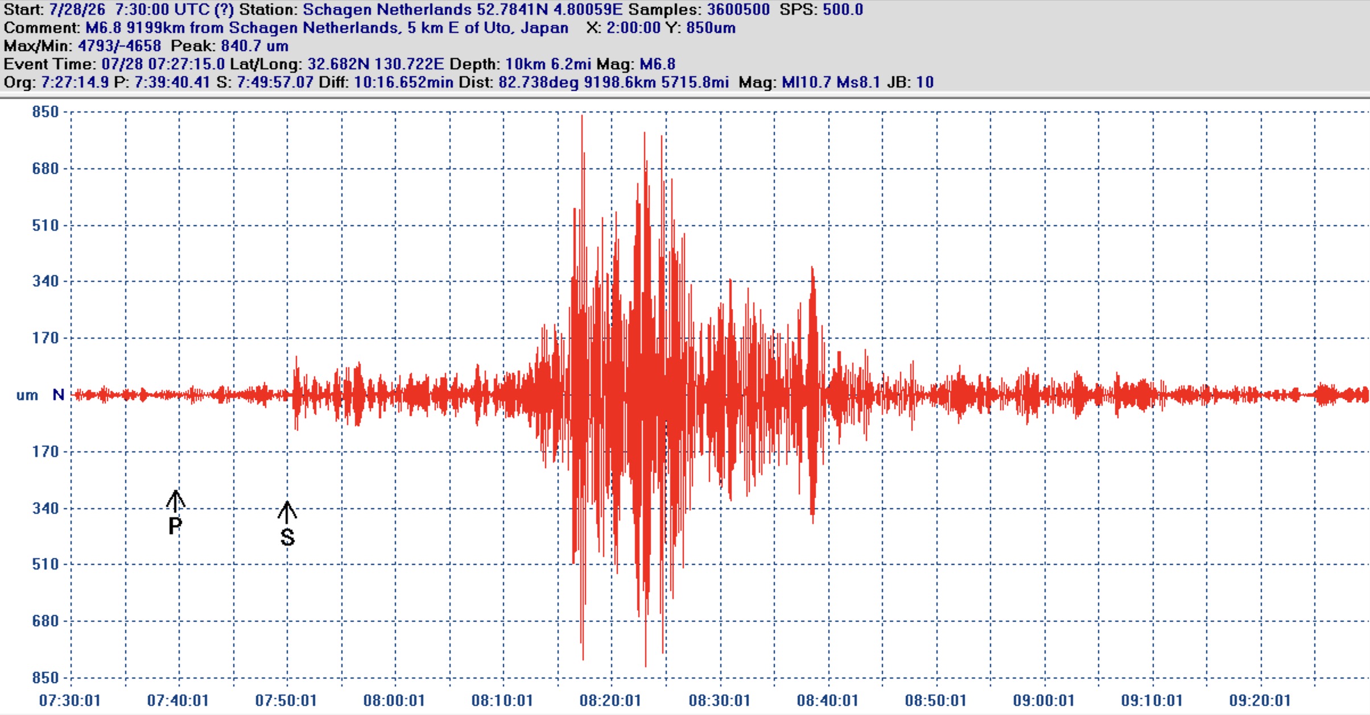Click station name Schagen Netherlands in Station field
This screenshot has height=715, width=1370.
click(x=387, y=10)
